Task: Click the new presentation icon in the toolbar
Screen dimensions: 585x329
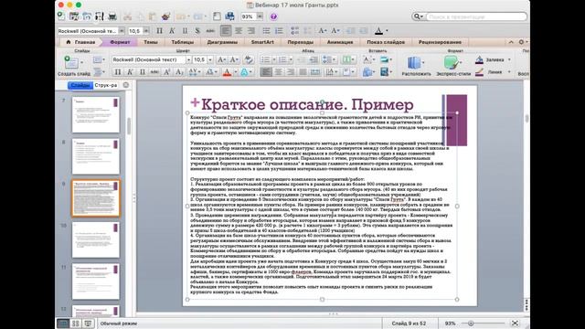Action: click(x=61, y=16)
